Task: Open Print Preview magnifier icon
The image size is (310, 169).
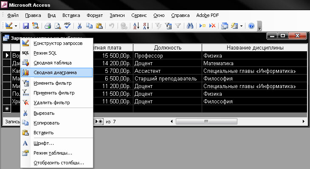Action: tap(58, 26)
